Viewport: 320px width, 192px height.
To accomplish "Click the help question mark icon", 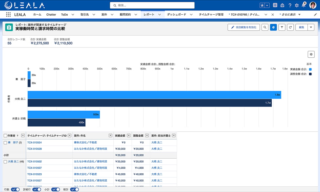I will point(290,5).
